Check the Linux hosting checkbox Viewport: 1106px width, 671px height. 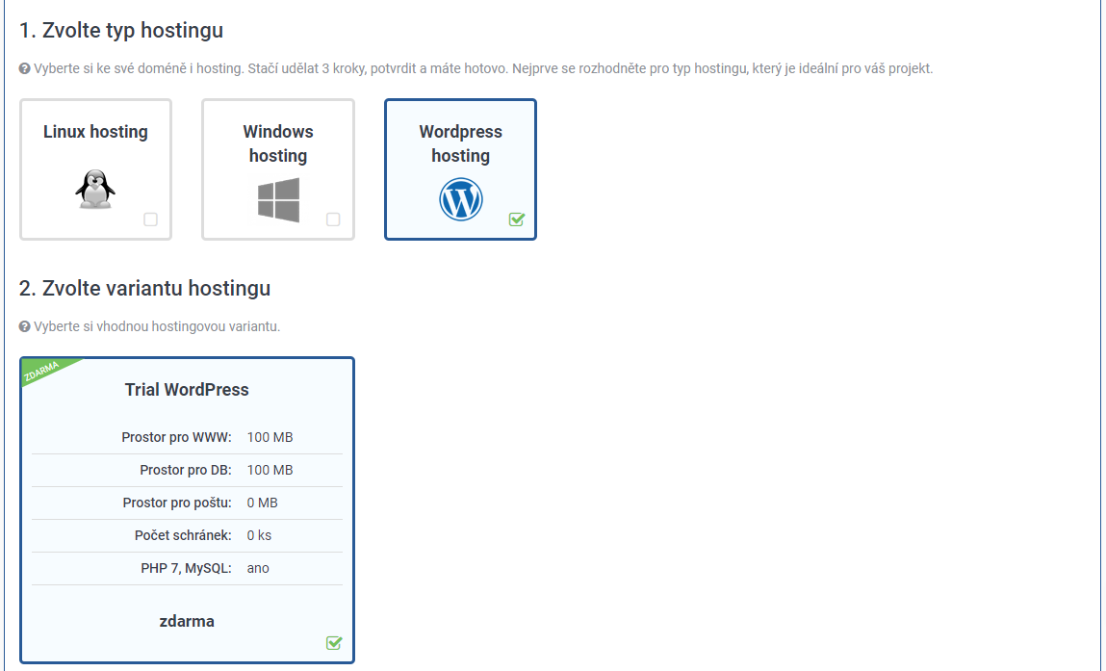150,219
